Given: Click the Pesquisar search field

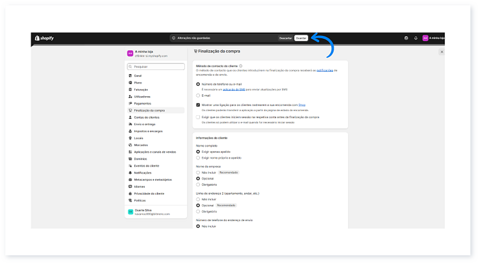Looking at the screenshot, I should click(x=155, y=67).
